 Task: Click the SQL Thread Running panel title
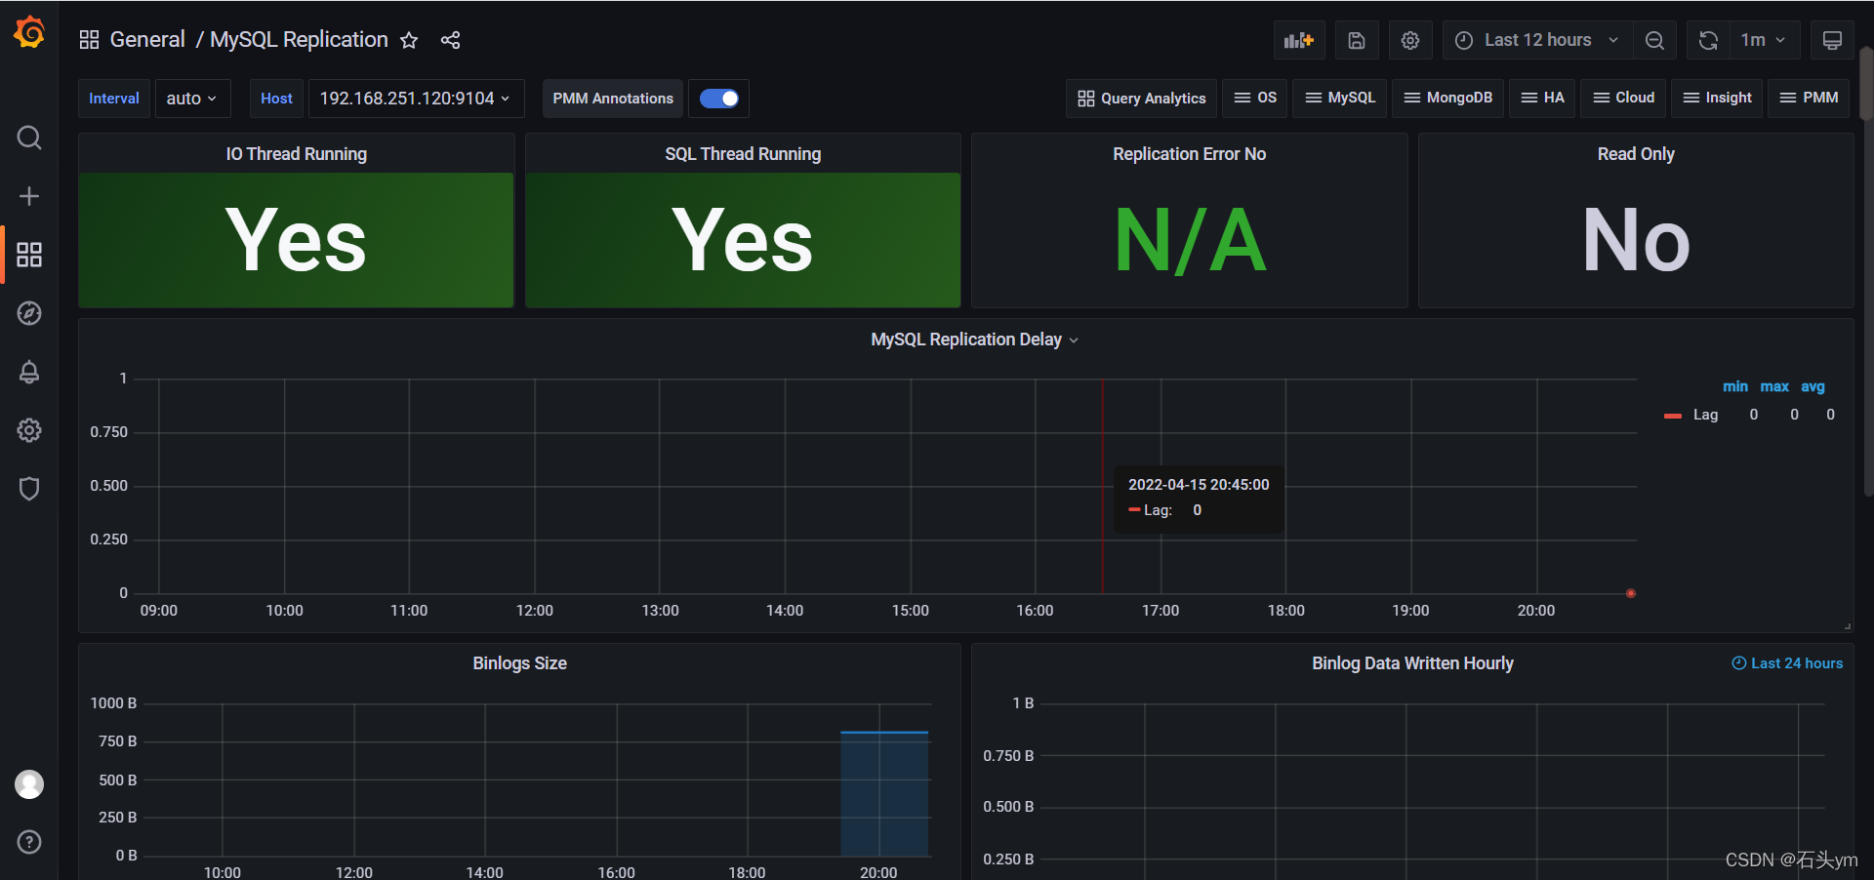743,154
